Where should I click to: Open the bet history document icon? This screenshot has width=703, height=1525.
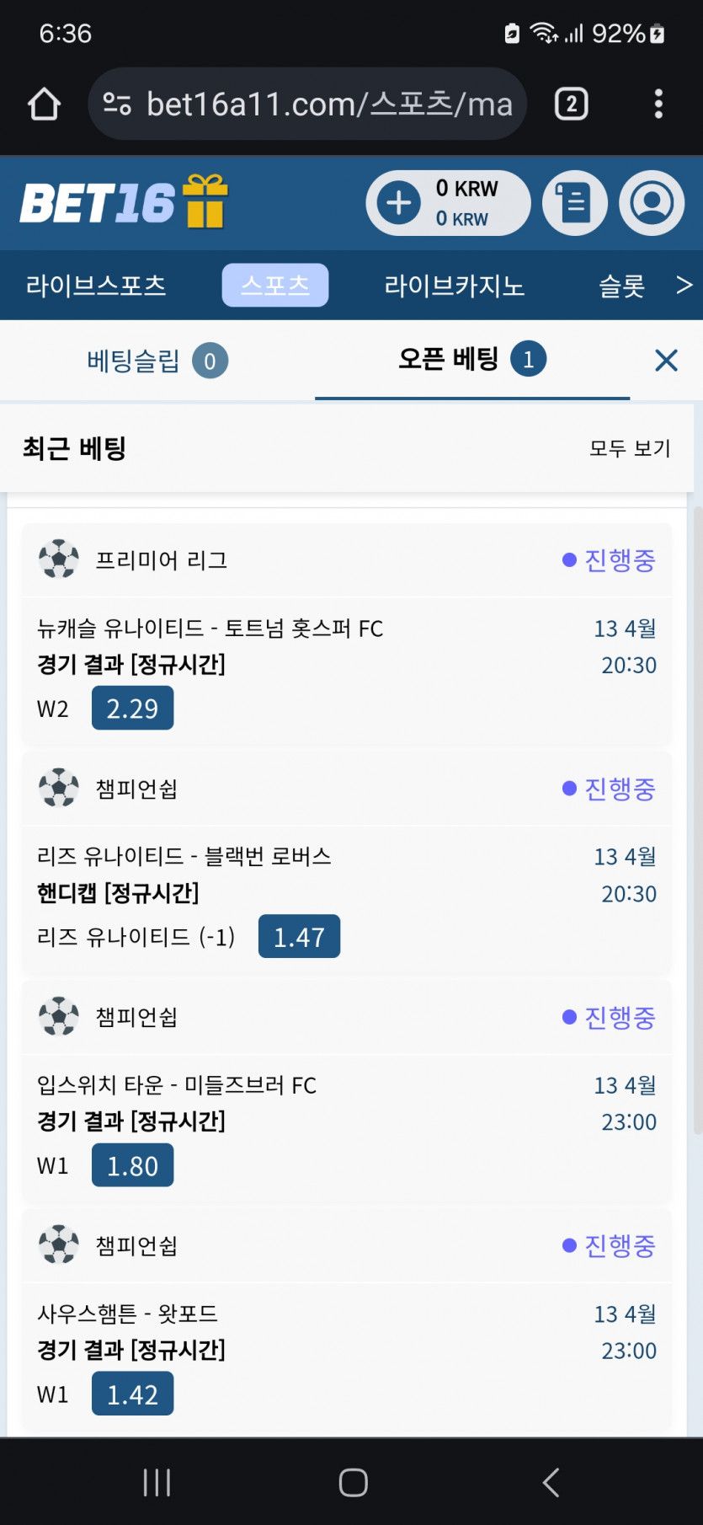coord(575,203)
